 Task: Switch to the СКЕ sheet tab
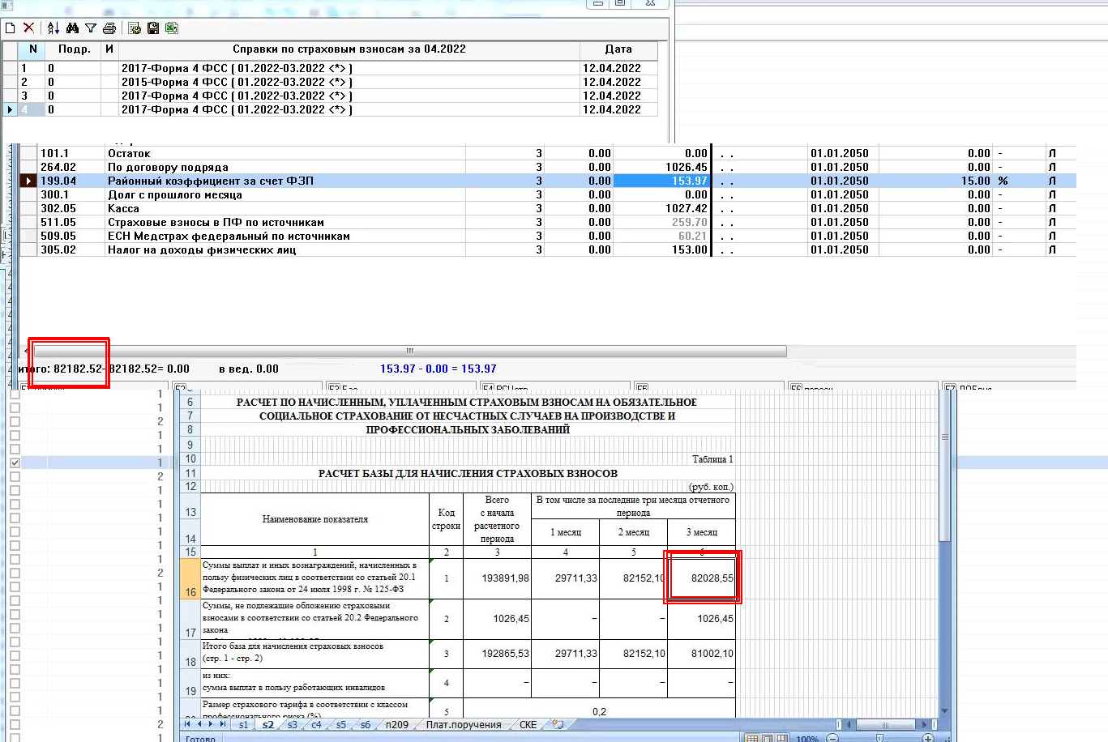pyautogui.click(x=528, y=725)
